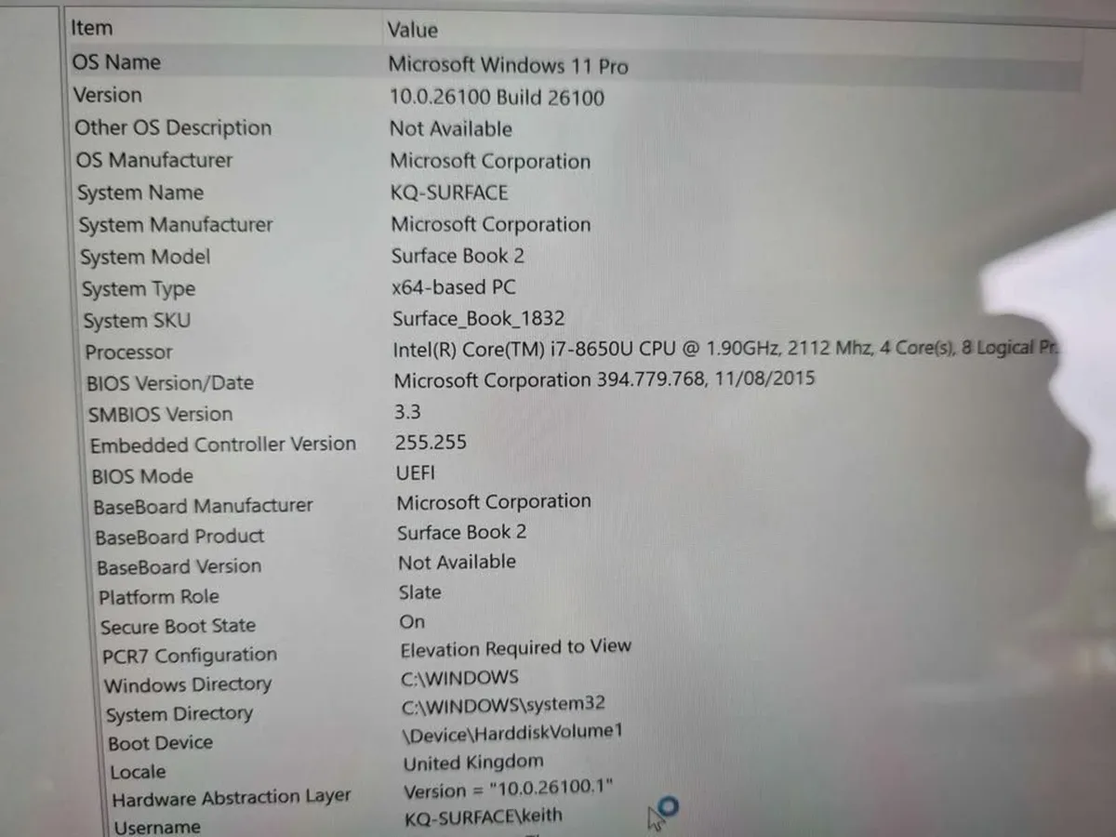This screenshot has width=1116, height=837.
Task: Select value Microsoft Windows 11 Pro
Action: tap(508, 65)
